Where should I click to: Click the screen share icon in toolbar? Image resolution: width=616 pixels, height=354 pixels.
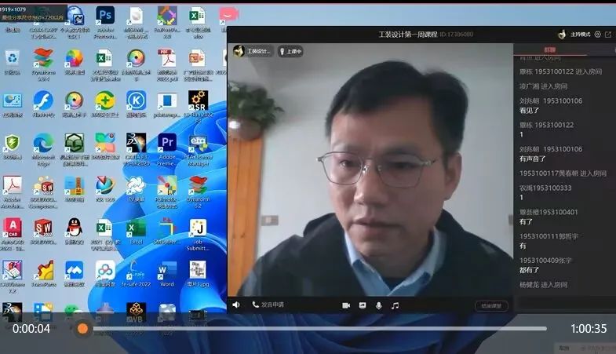(363, 305)
